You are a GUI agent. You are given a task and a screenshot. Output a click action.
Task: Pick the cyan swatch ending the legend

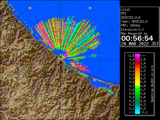(x=137, y=112)
